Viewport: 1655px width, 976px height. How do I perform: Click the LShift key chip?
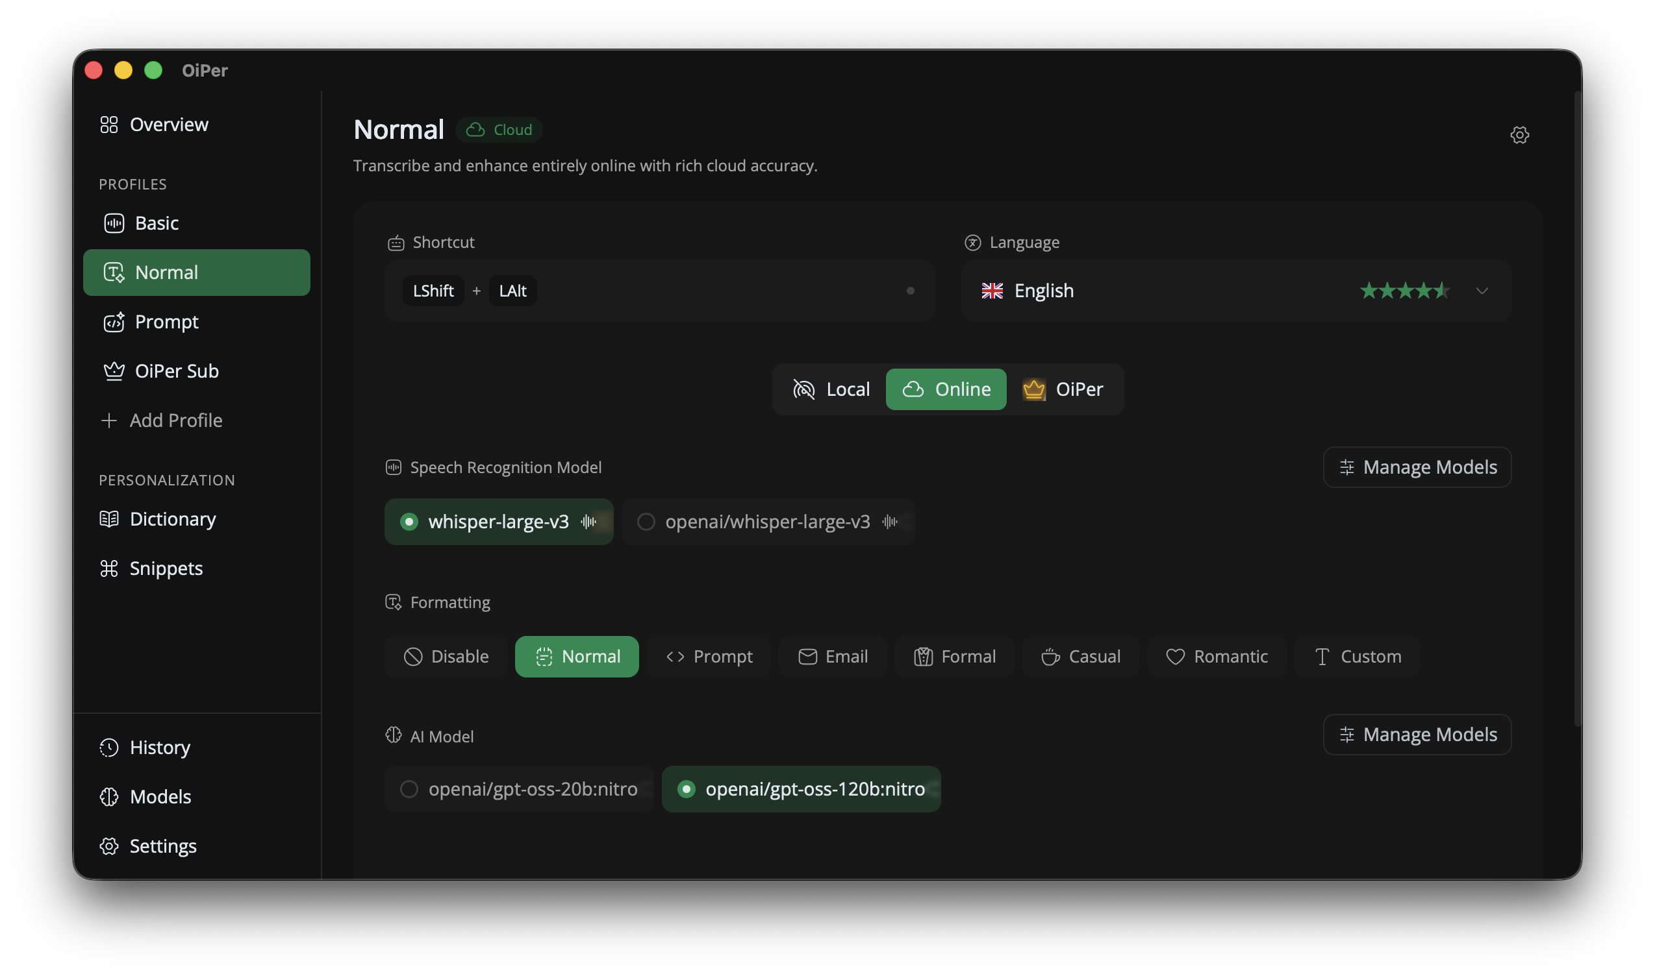[x=433, y=291]
